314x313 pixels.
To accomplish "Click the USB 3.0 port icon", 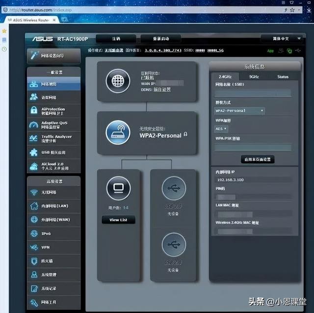I will tap(174, 188).
